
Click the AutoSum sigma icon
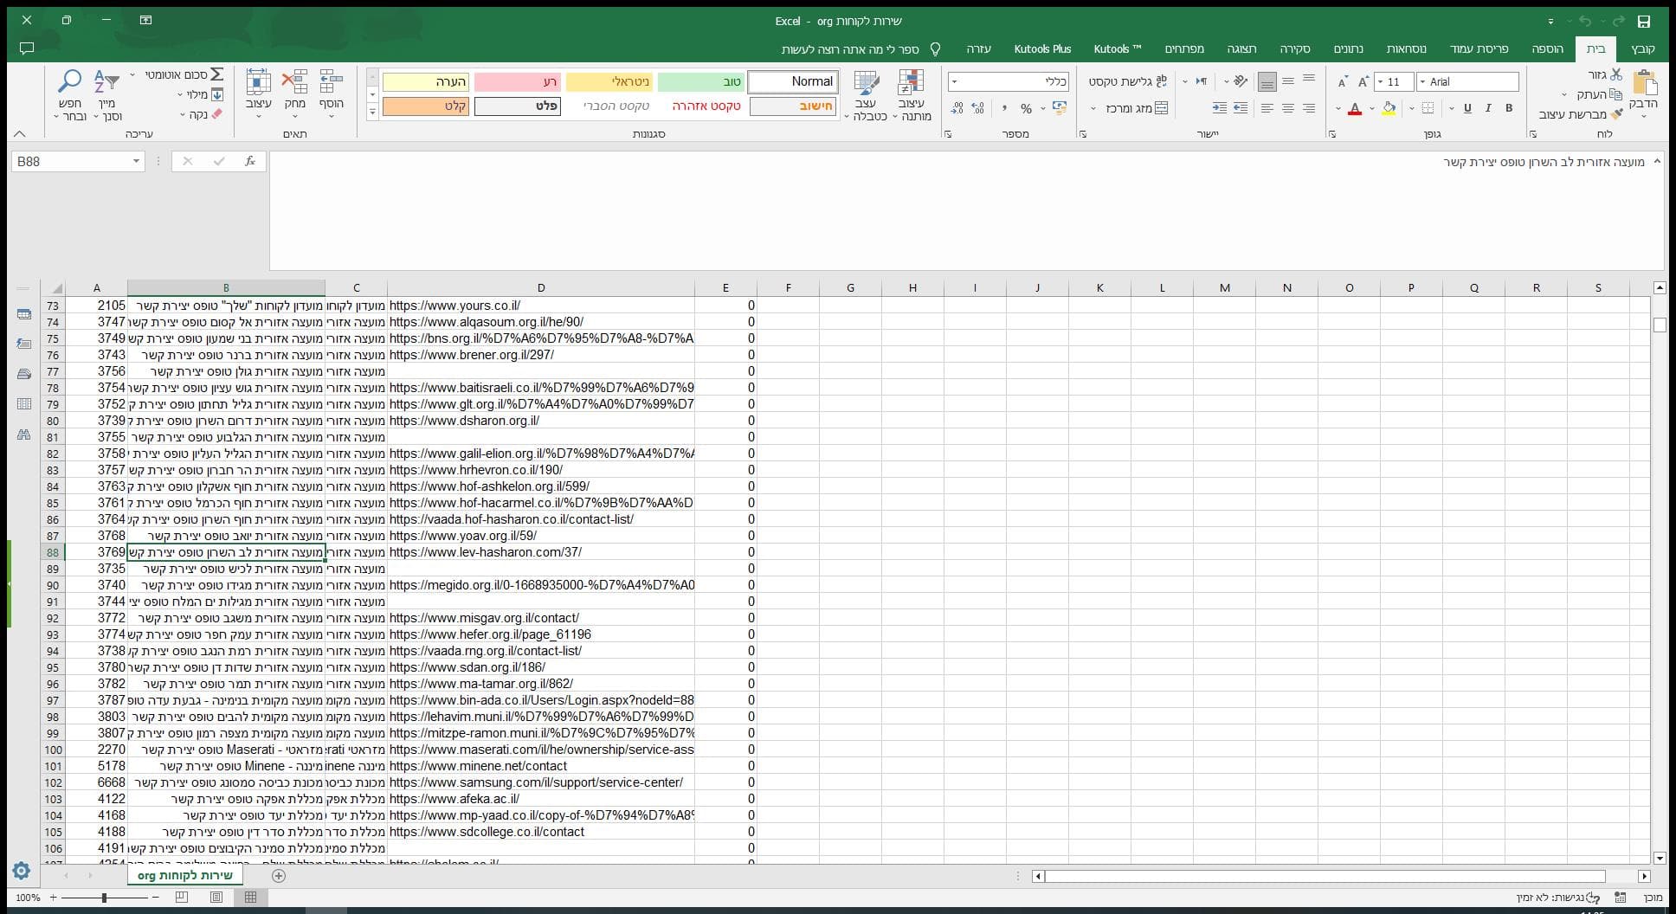point(216,74)
